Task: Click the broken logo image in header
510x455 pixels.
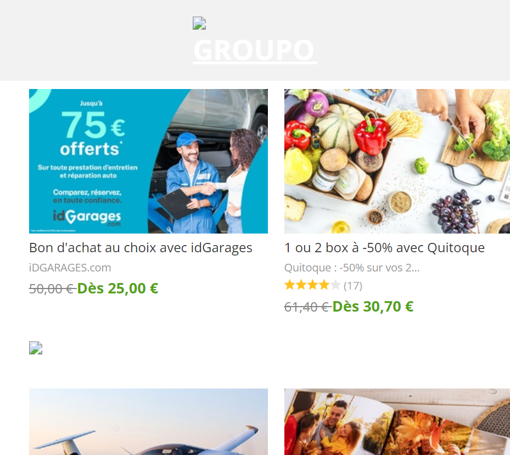Action: pyautogui.click(x=199, y=23)
